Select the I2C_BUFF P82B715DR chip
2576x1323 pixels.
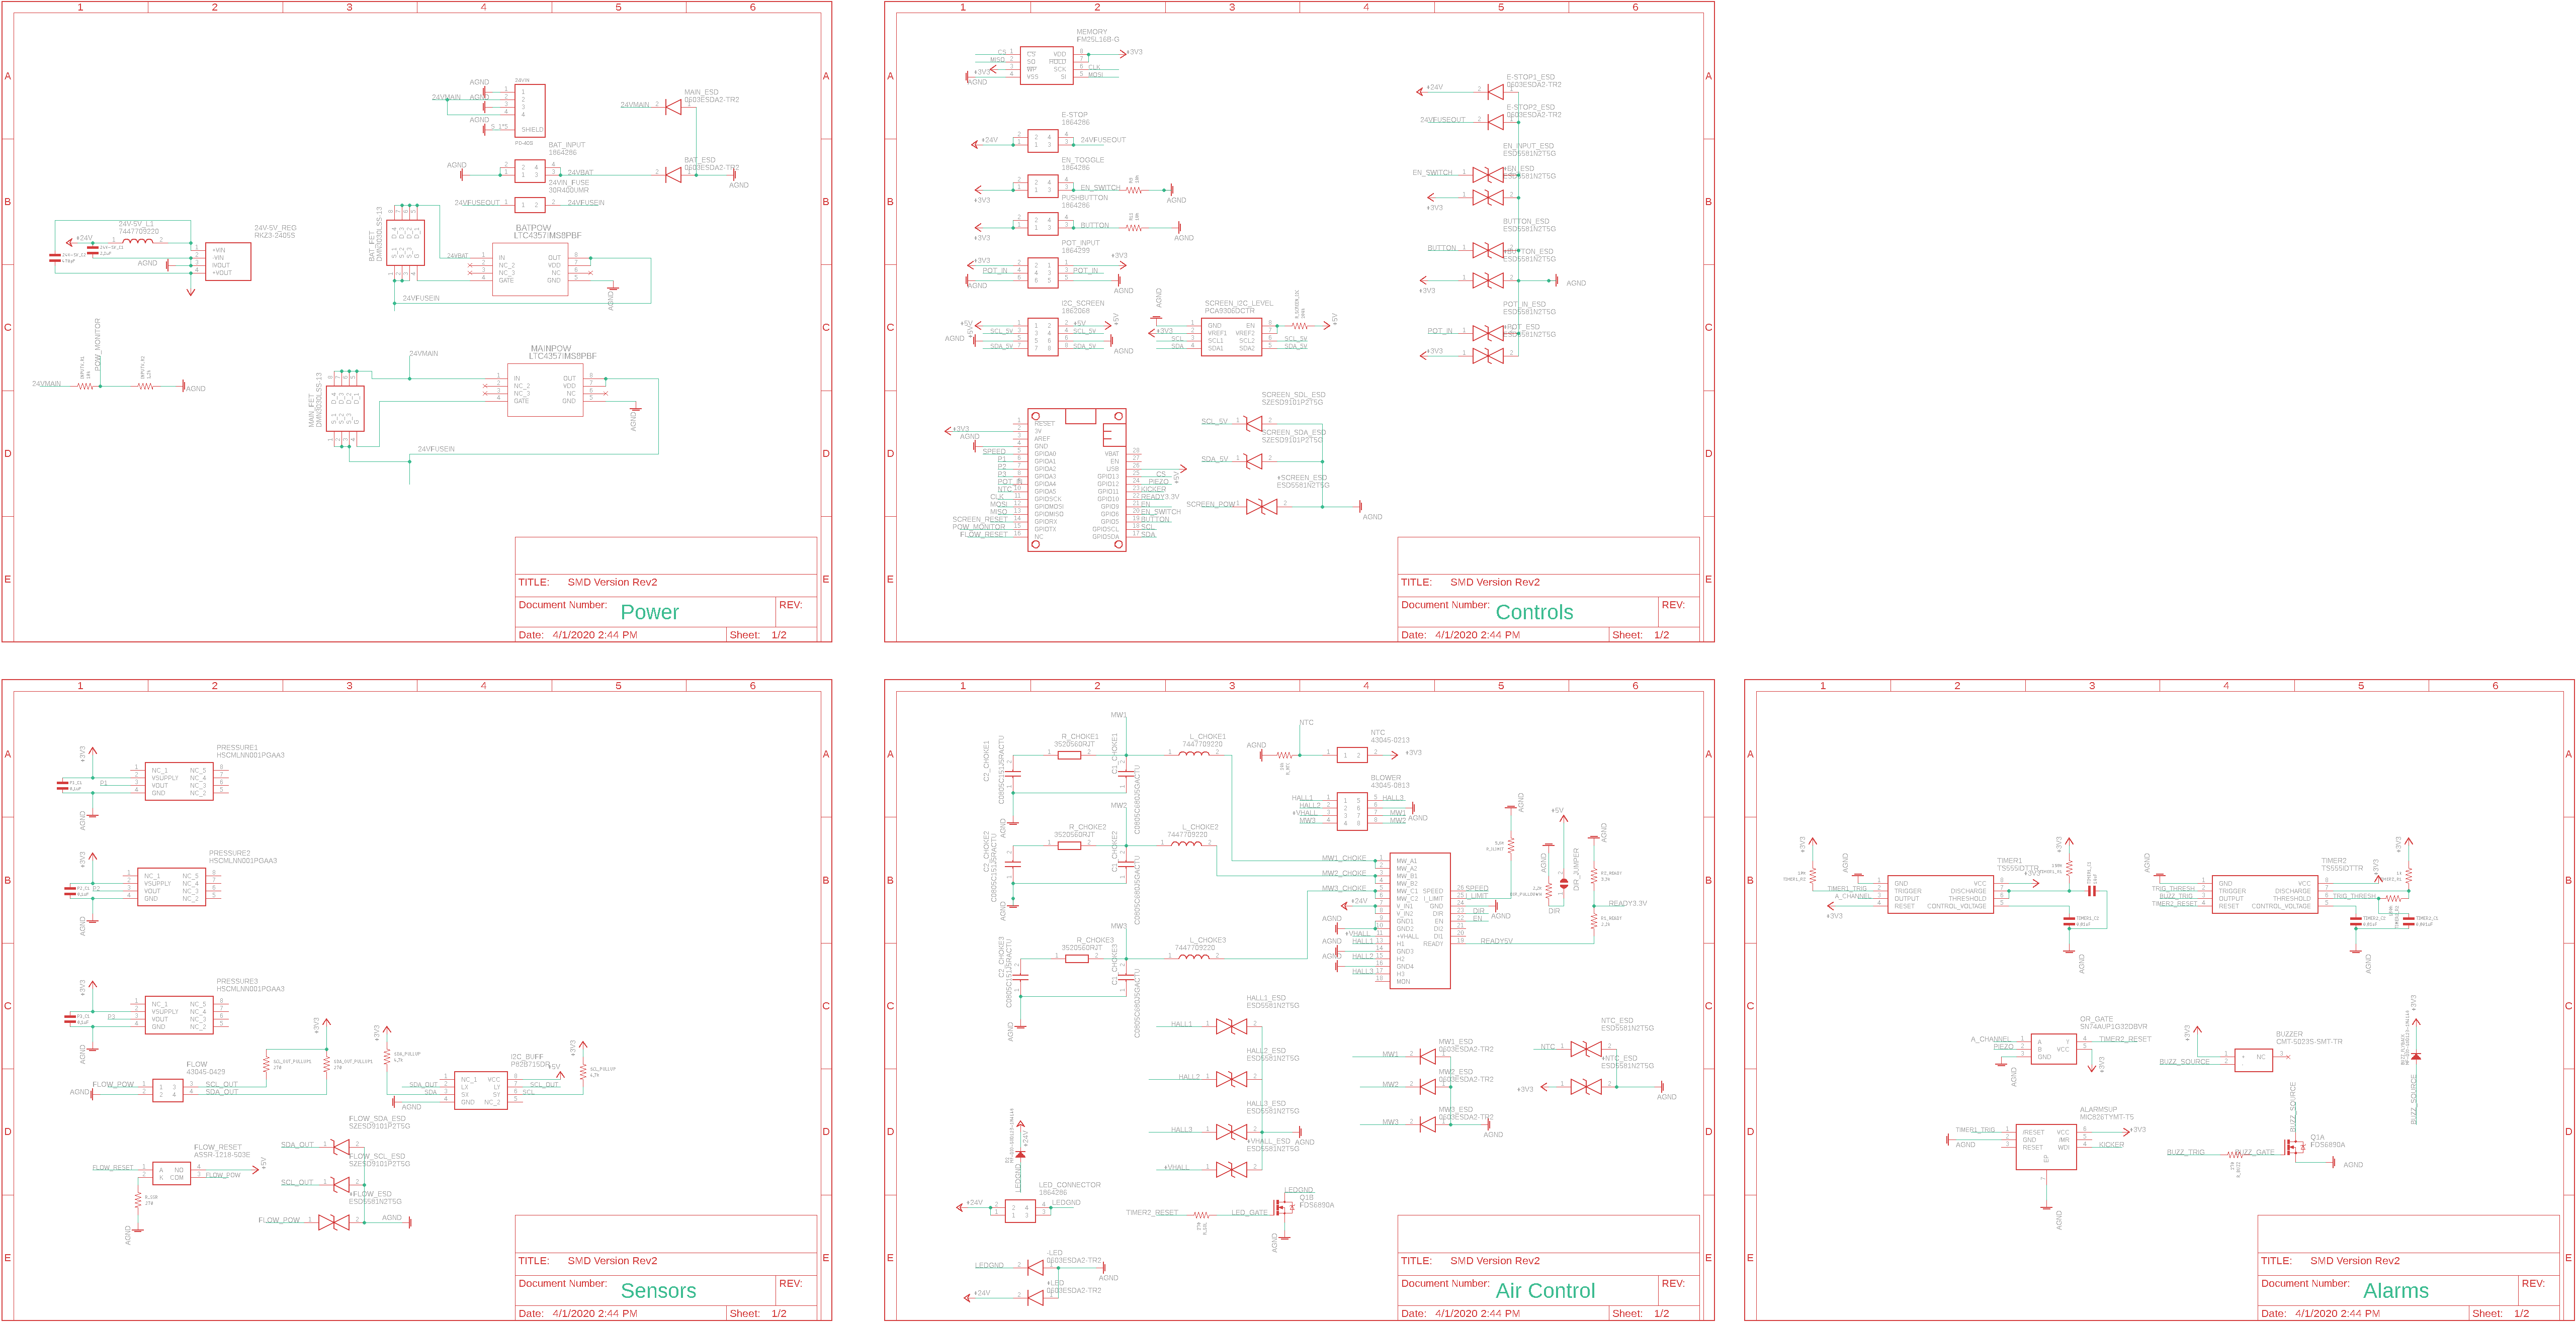pos(480,1090)
